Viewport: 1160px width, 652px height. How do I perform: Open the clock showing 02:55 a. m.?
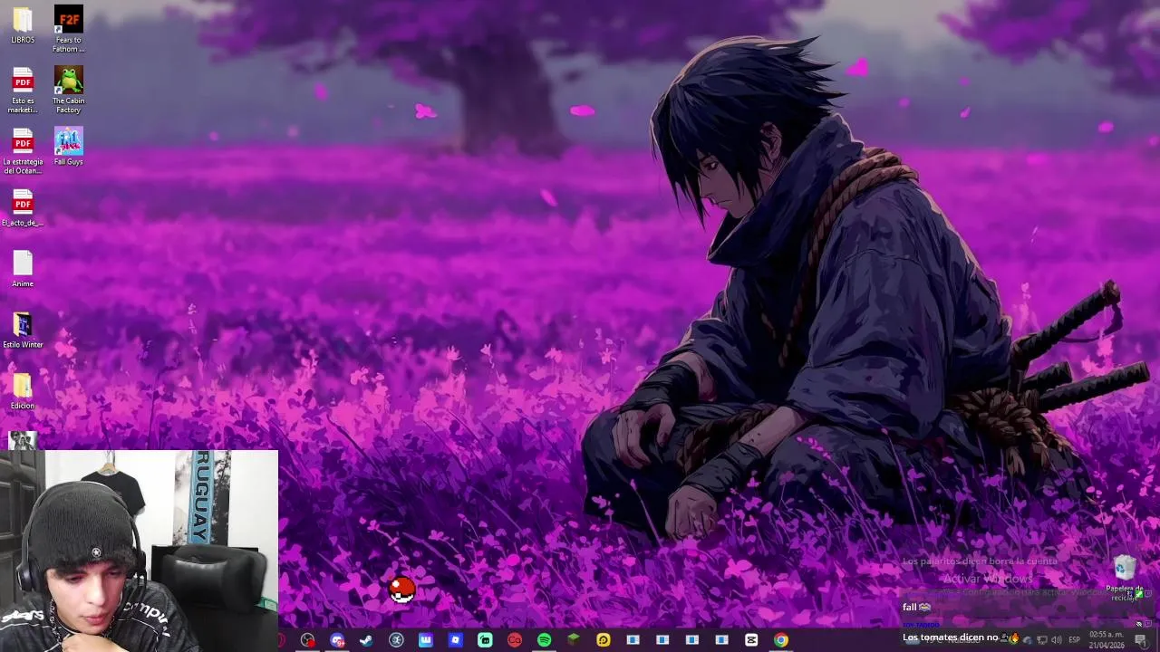tap(1107, 640)
